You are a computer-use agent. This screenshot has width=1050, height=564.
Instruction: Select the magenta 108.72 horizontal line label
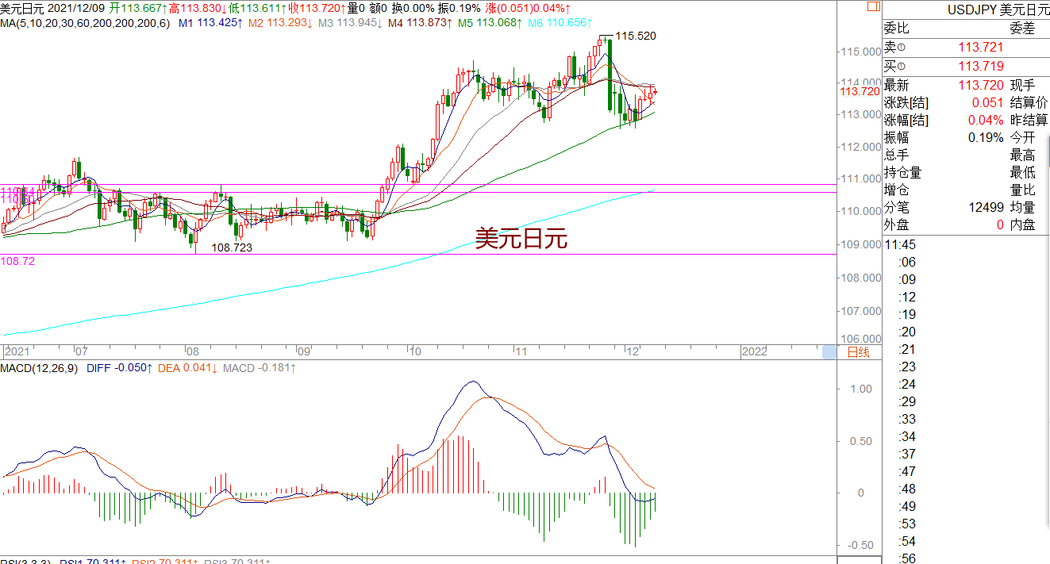click(x=17, y=261)
